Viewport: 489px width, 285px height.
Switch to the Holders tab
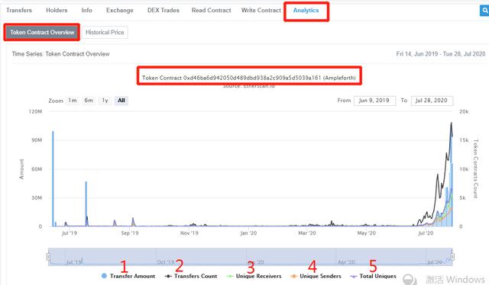point(57,10)
